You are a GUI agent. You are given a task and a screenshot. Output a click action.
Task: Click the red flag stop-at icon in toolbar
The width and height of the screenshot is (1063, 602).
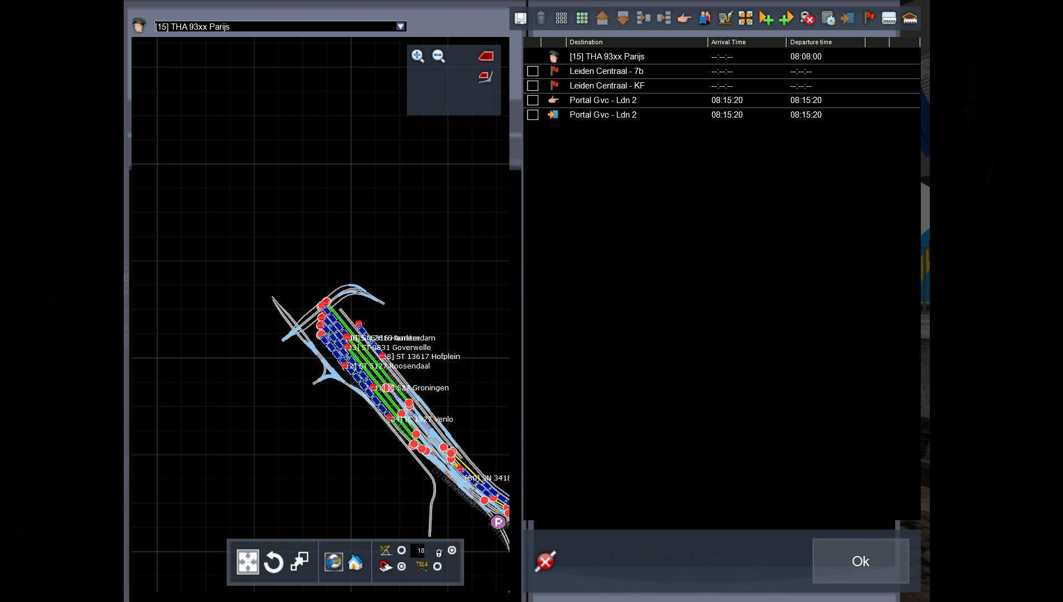click(x=869, y=18)
